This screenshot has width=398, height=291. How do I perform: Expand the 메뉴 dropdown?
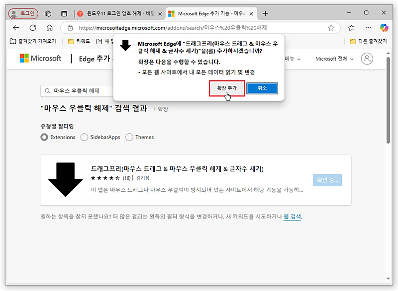293,59
